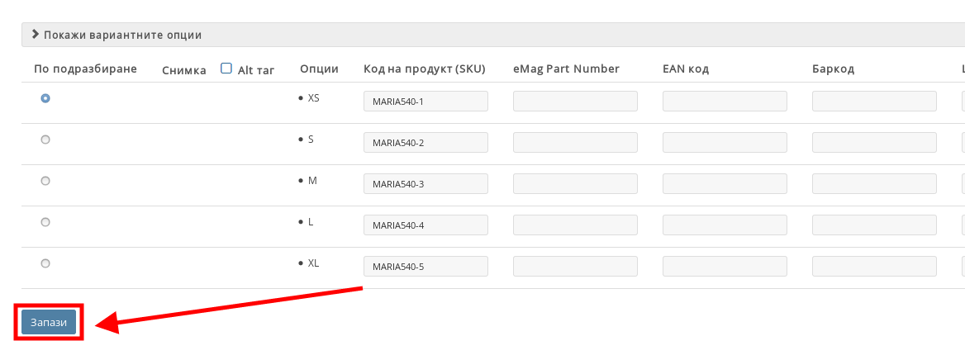Screen dimensions: 965x355
Task: Select S as default variant radio
Action: tap(45, 140)
